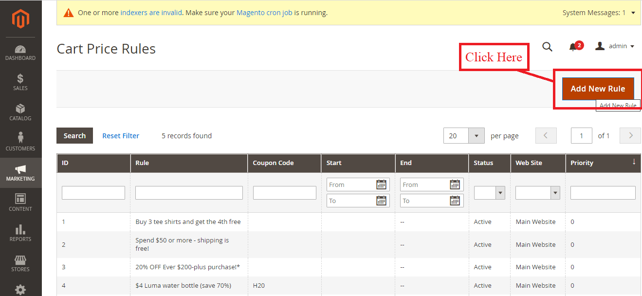Open the per page count dropdown
Viewport: 642px width, 296px height.
[477, 136]
